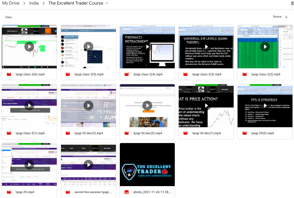Screen dimensions: 294x198
Task: Open the Name sort options
Action: [x=277, y=17]
